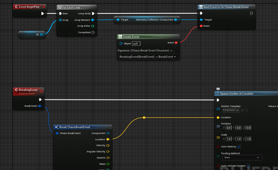This screenshot has height=170, width=278.
Task: Click the Break Event struct output pin
Action: pyautogui.click(x=40, y=106)
